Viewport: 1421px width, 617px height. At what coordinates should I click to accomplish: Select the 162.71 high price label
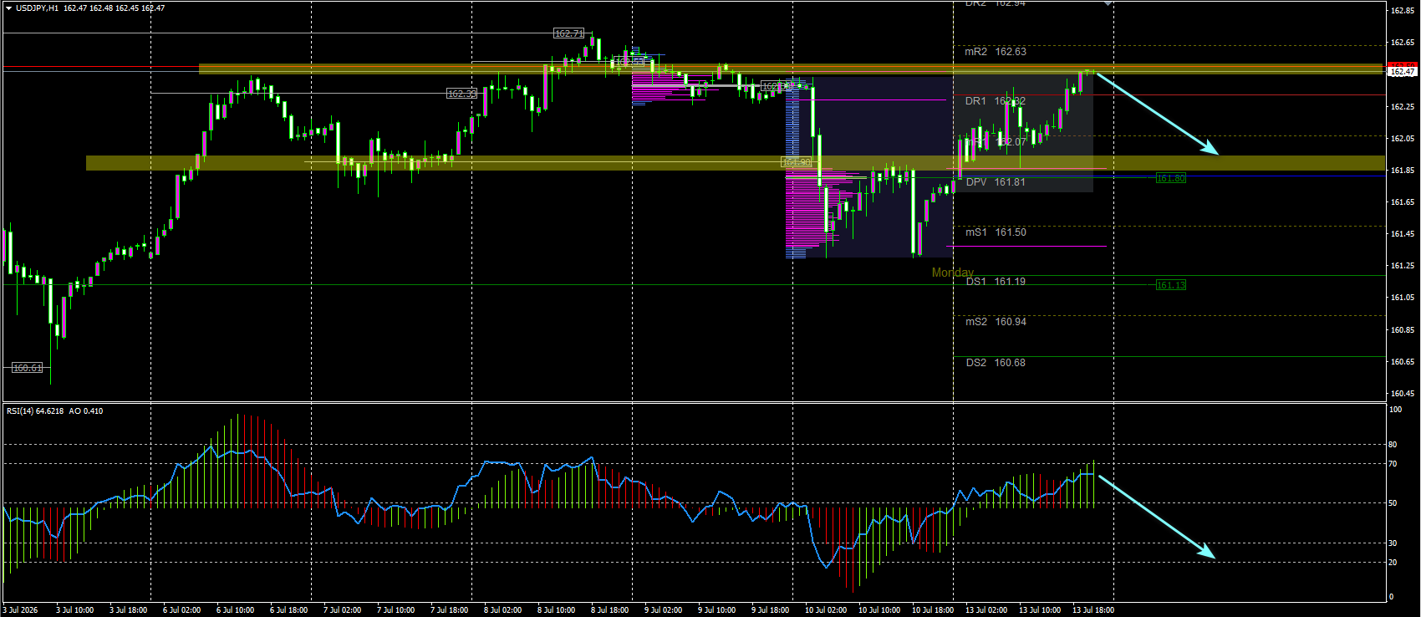(568, 33)
